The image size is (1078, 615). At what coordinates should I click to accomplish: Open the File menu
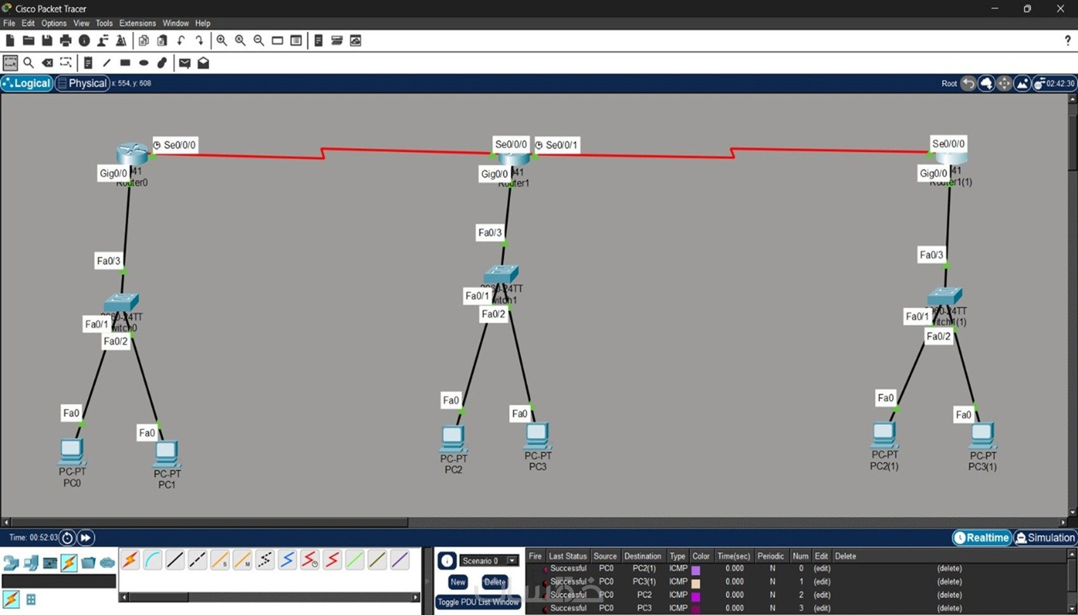pyautogui.click(x=9, y=23)
